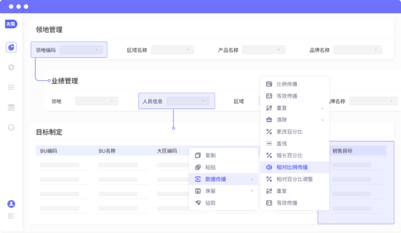Image resolution: width=401 pixels, height=233 pixels.
Task: Select 复制 from the context menu
Action: pos(210,156)
